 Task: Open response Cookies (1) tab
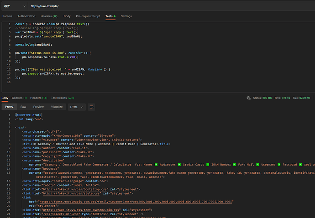click(x=19, y=98)
